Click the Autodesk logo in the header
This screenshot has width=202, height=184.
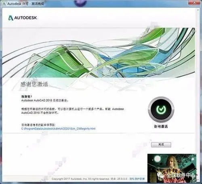(x=23, y=18)
